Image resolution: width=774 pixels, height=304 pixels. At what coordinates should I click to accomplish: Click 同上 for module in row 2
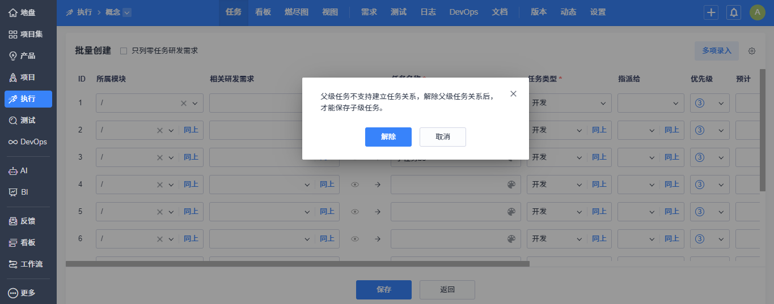191,130
